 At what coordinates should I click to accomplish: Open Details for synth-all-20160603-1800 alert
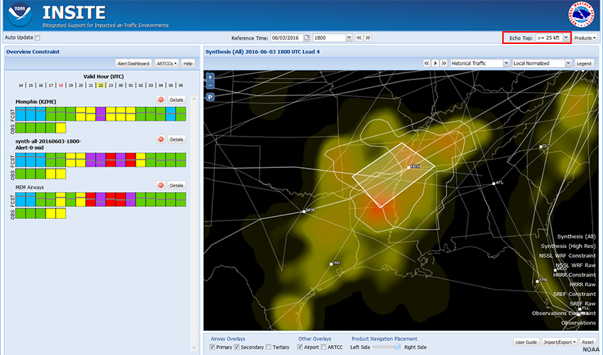point(177,140)
